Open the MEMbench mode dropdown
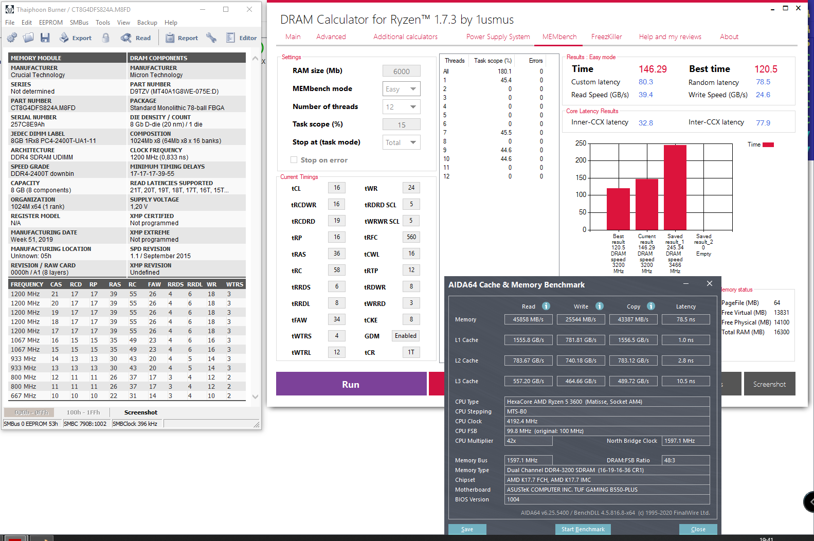The image size is (814, 541). pos(402,89)
